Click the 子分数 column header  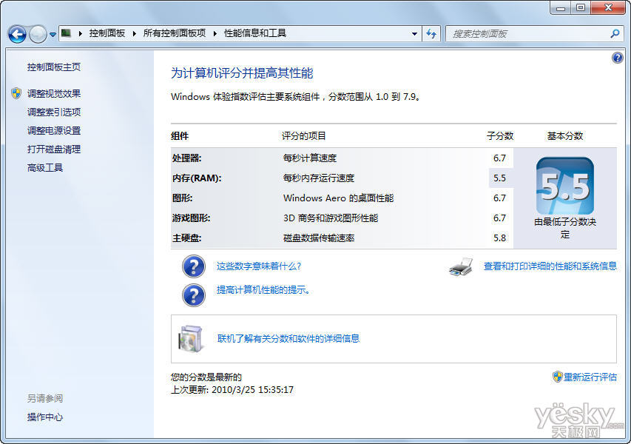(500, 136)
